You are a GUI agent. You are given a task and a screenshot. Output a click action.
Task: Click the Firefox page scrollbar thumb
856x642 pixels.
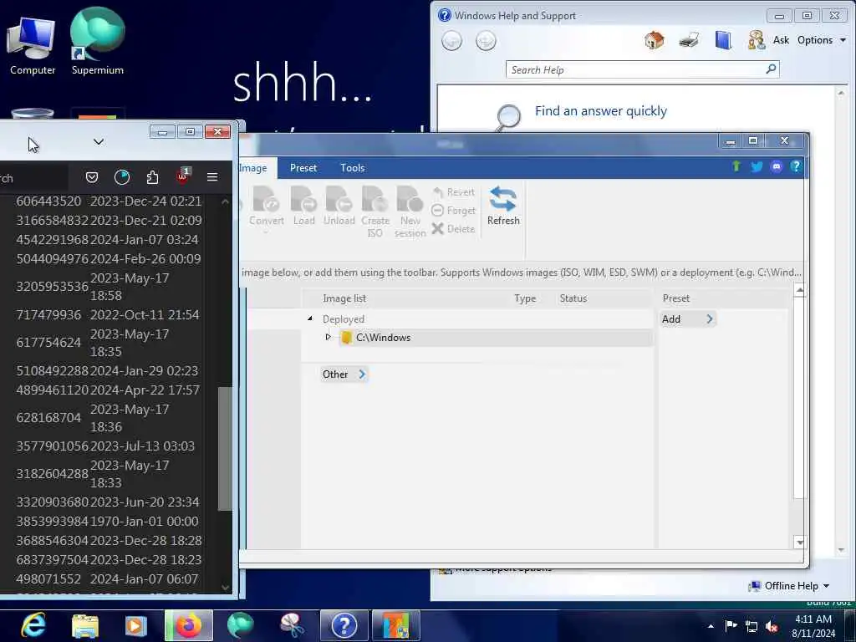[224, 449]
